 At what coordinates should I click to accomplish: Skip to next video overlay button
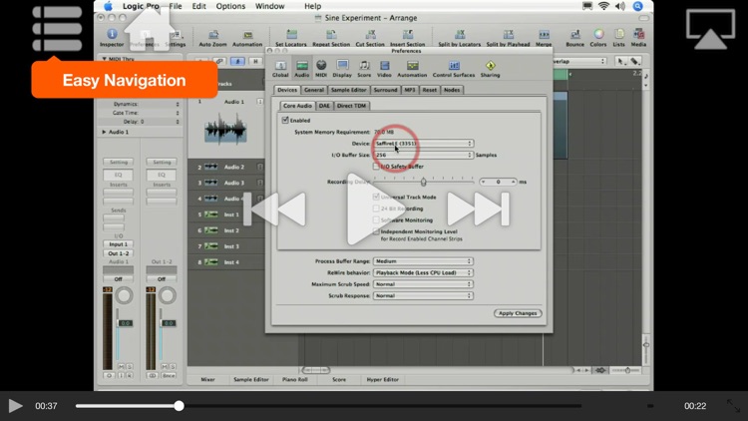[478, 210]
